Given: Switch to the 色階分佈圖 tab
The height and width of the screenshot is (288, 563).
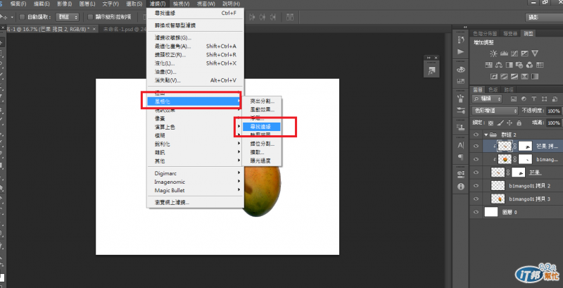Looking at the screenshot, I should [x=485, y=33].
